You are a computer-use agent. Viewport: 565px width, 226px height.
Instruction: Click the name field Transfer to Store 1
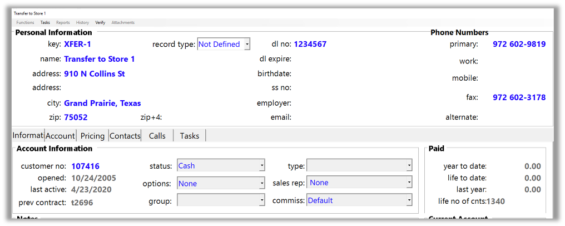pyautogui.click(x=100, y=59)
